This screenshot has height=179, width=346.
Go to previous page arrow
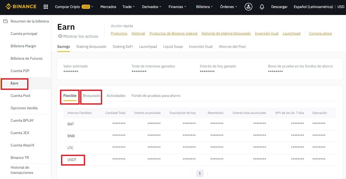192,174
